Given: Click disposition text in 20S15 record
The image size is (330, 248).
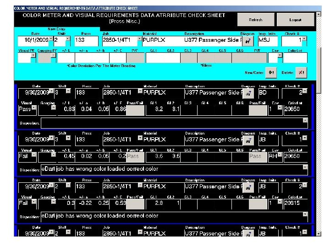Looking at the screenshot, I should point(100,216).
